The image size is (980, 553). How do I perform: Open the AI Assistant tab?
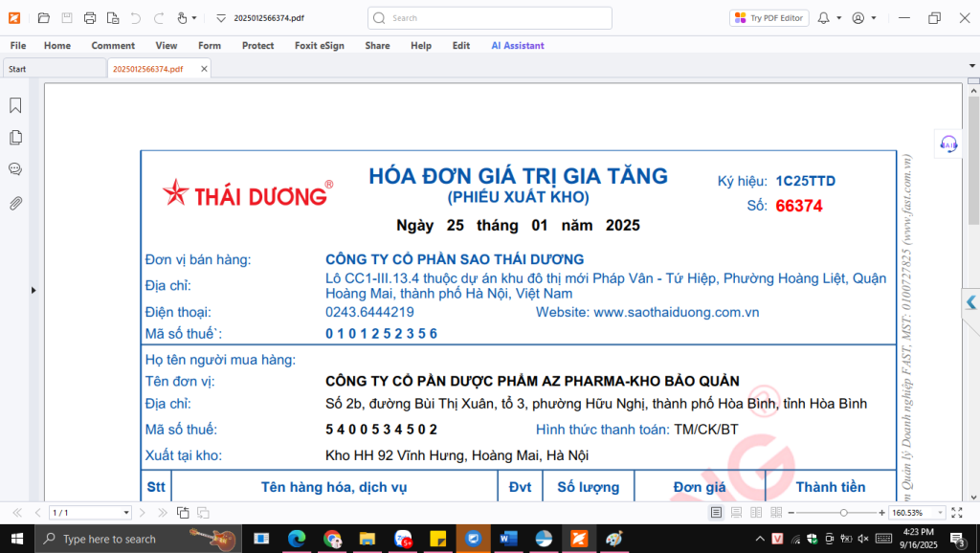click(518, 46)
